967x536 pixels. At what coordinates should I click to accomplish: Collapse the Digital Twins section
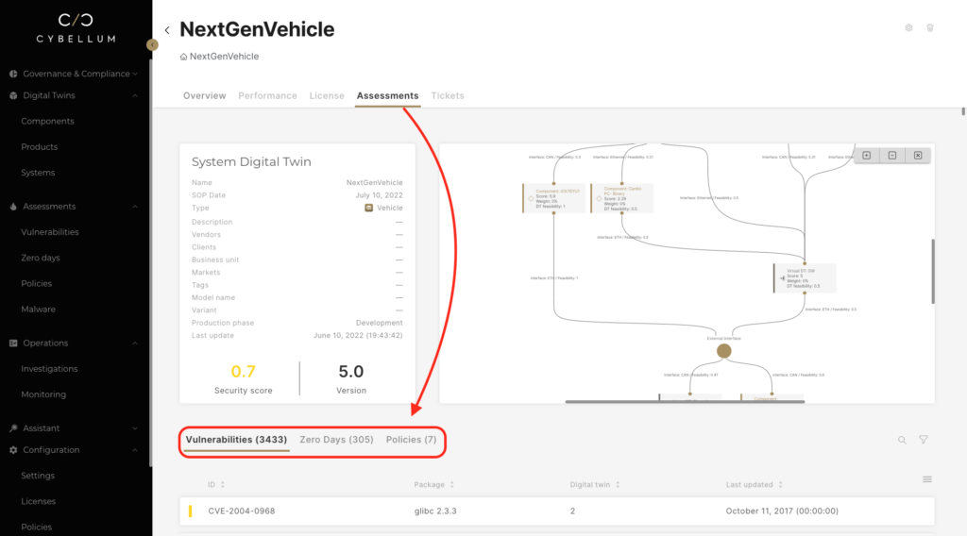[x=135, y=95]
